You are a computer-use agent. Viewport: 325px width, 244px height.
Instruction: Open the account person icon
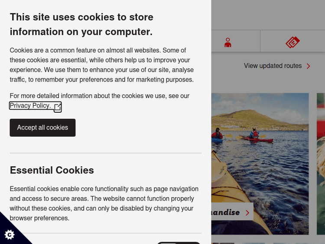tap(228, 42)
